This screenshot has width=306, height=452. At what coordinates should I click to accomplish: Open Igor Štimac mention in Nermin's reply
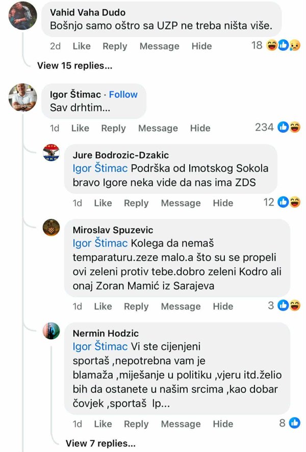[x=100, y=346]
